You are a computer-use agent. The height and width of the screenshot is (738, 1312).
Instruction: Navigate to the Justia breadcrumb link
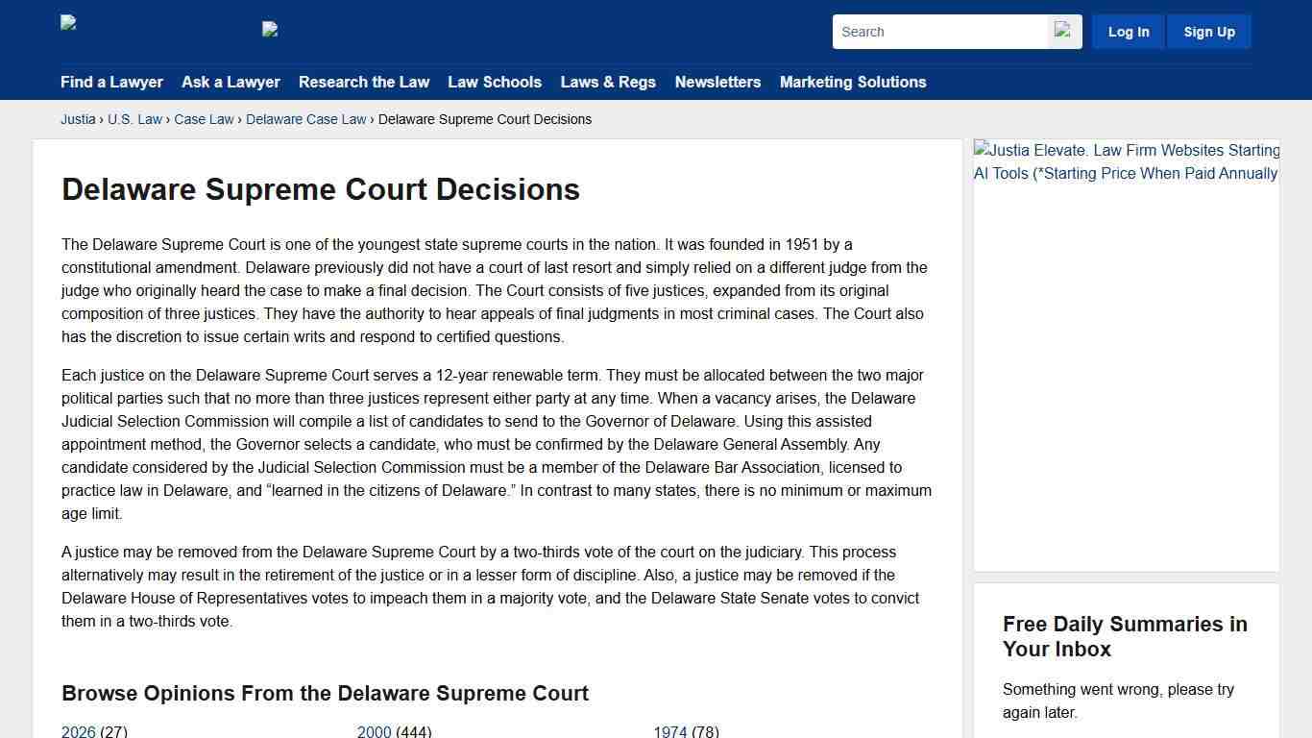click(x=78, y=119)
